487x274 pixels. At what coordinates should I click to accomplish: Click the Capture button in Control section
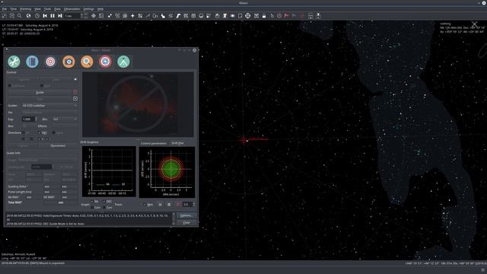click(24, 79)
